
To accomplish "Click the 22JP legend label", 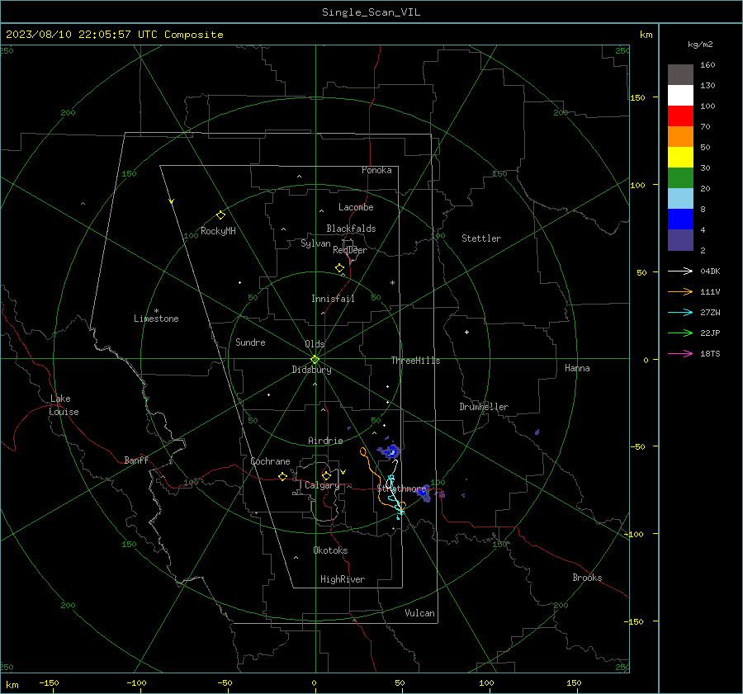I will coord(710,333).
